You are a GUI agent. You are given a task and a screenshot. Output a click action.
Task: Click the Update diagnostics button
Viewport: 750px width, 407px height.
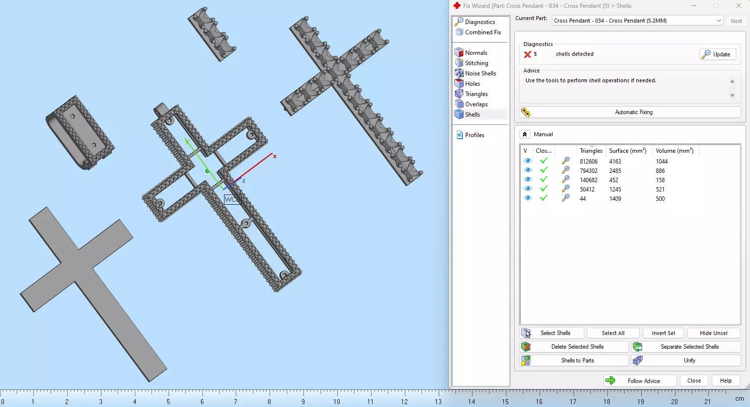click(x=718, y=54)
